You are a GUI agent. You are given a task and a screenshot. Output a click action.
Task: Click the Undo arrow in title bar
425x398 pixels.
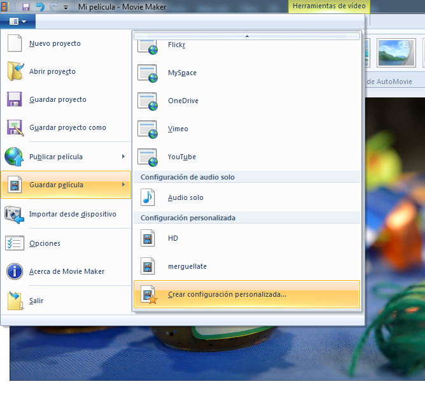click(x=41, y=6)
